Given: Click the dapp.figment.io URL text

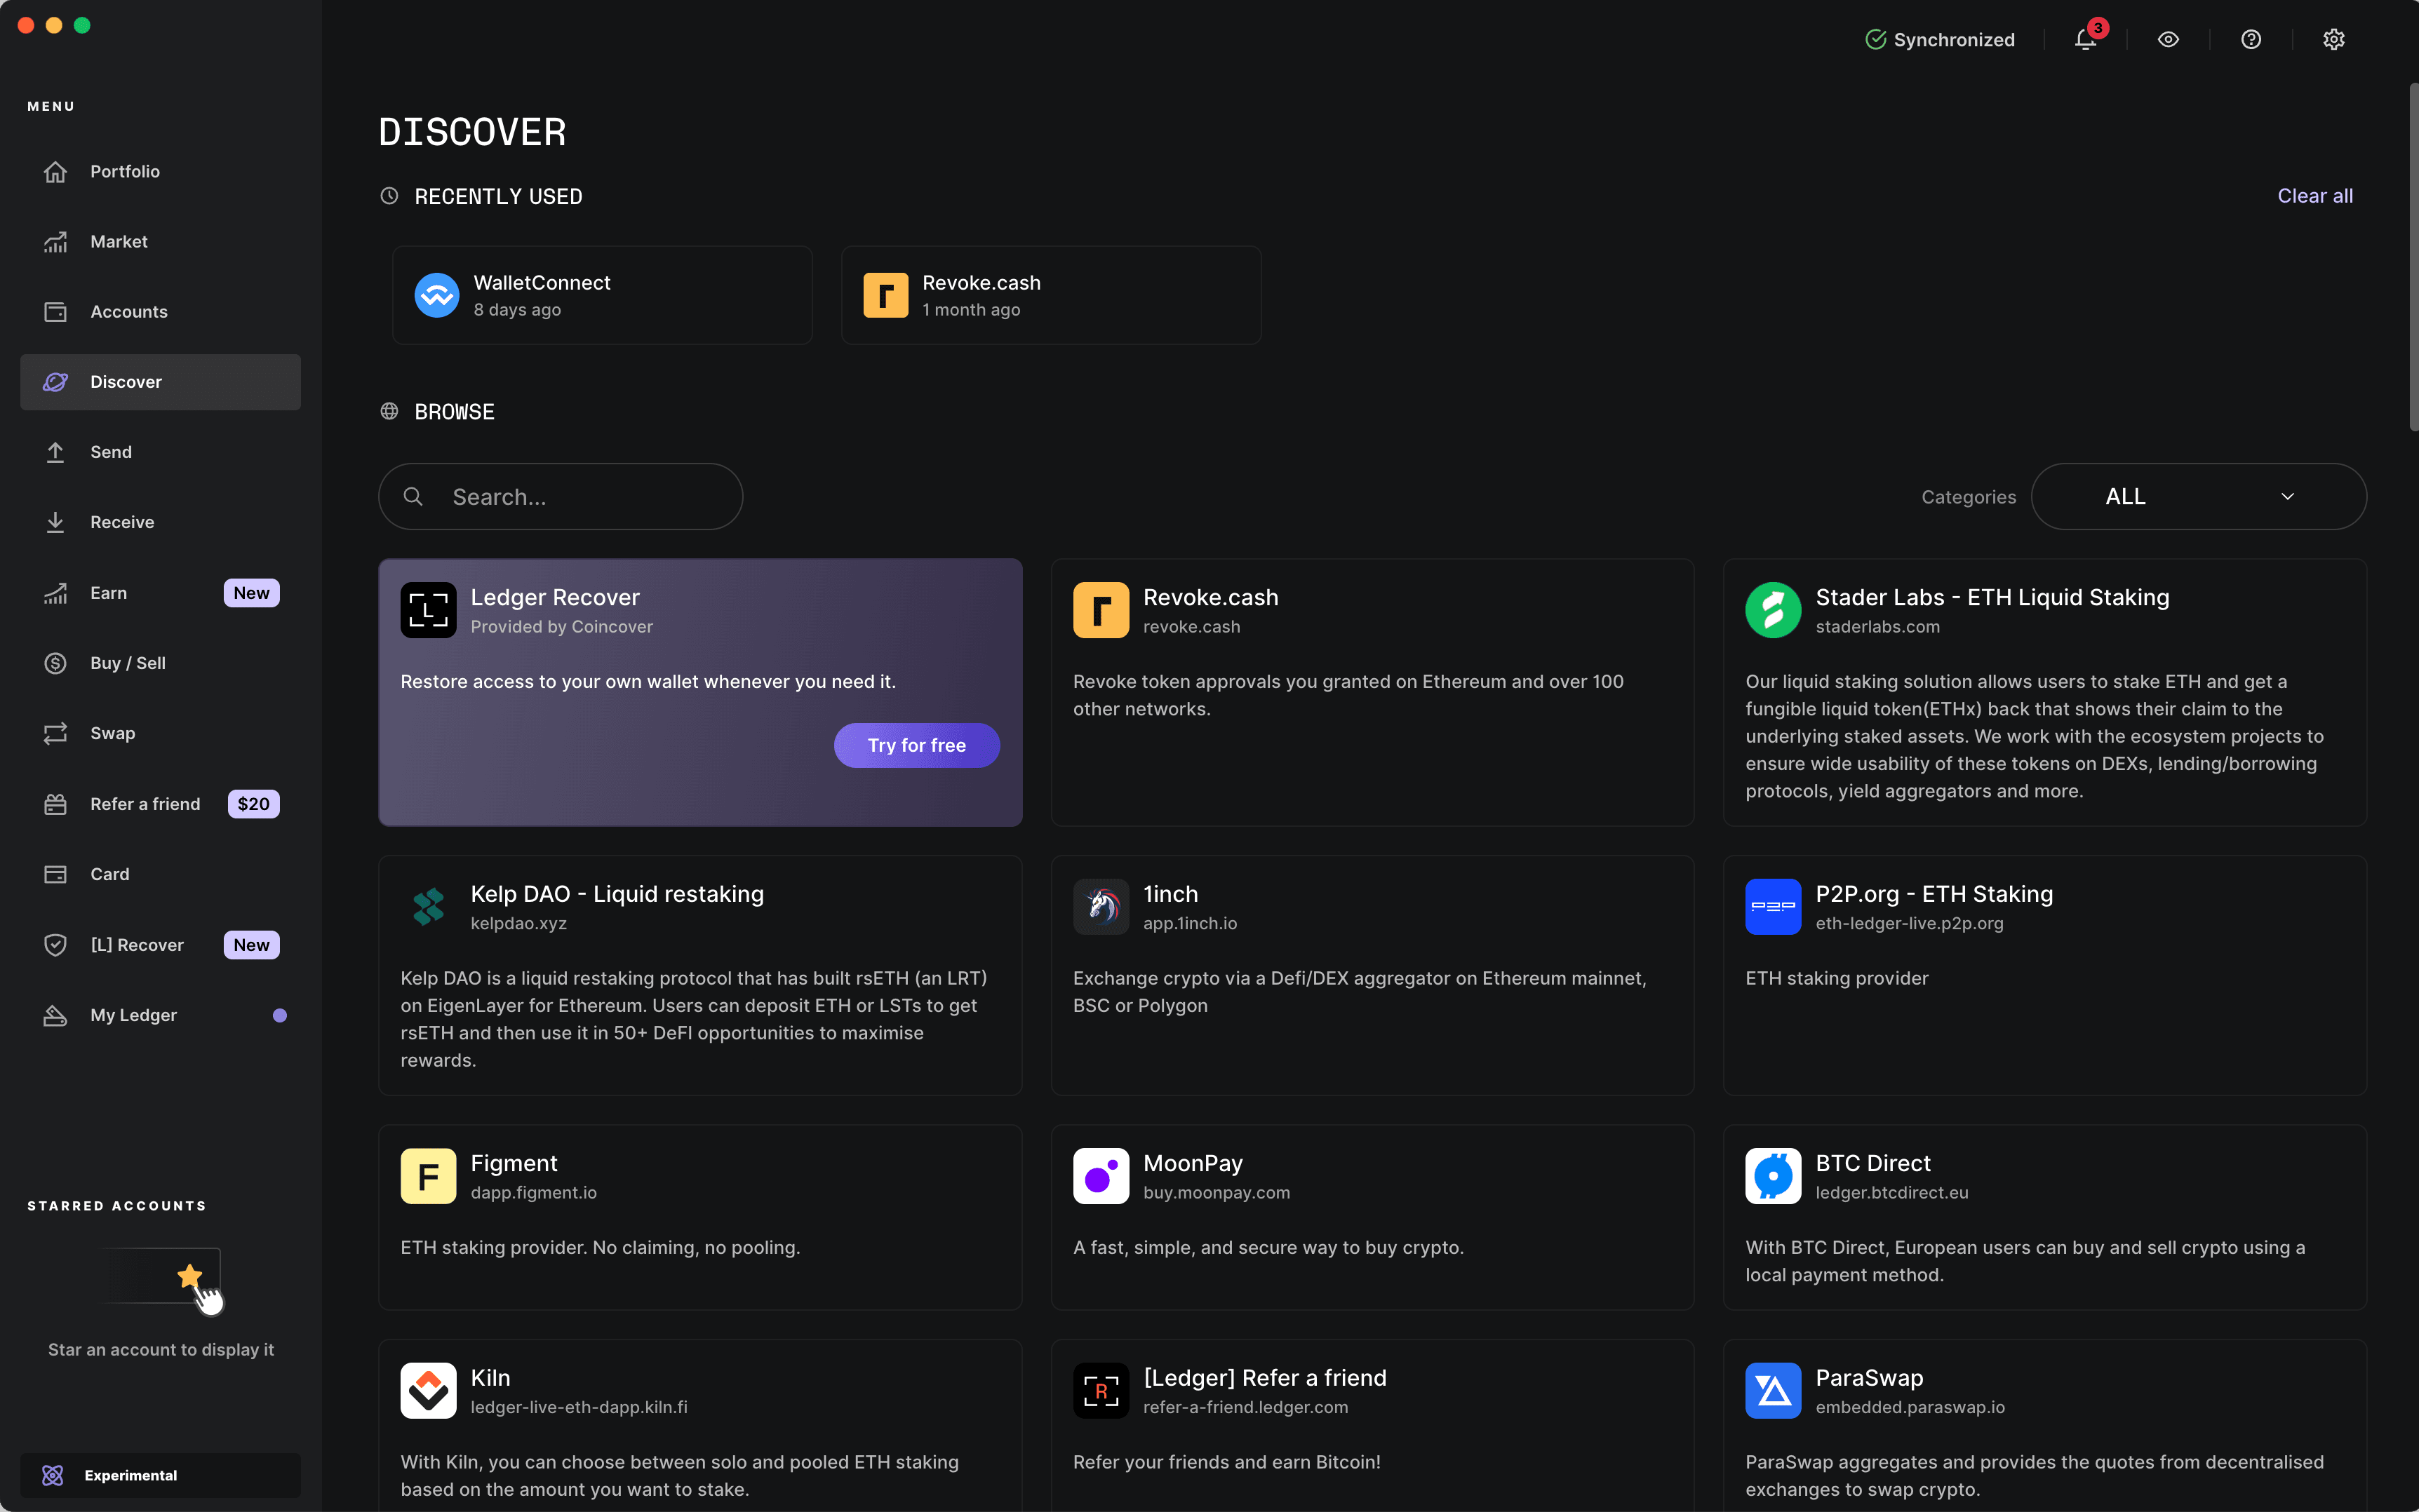Looking at the screenshot, I should (x=533, y=1192).
